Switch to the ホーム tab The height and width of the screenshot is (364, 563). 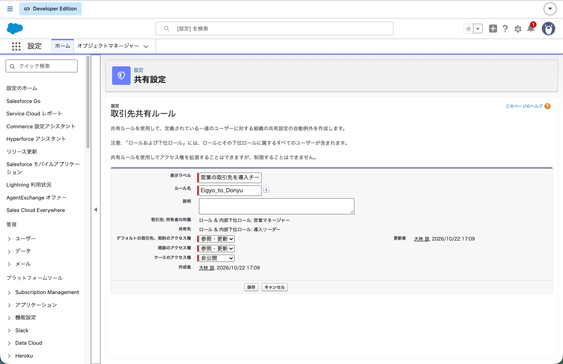click(x=63, y=46)
